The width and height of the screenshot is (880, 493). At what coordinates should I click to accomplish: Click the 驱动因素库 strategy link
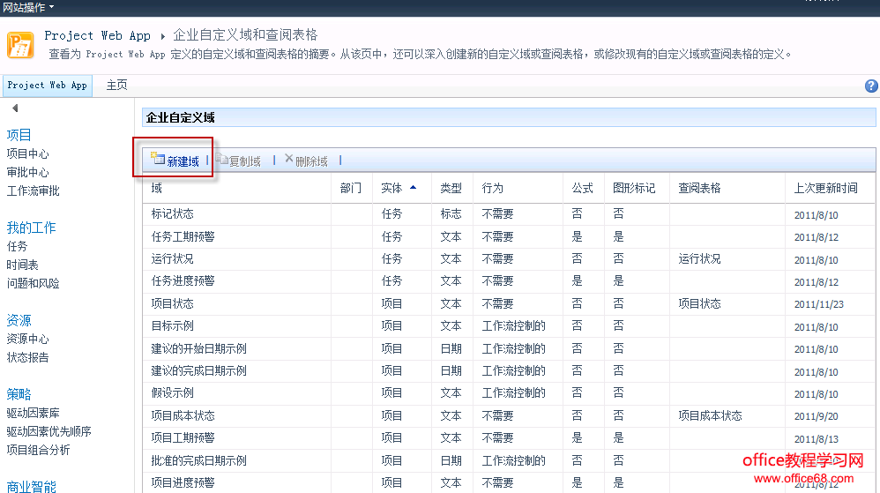coord(34,413)
